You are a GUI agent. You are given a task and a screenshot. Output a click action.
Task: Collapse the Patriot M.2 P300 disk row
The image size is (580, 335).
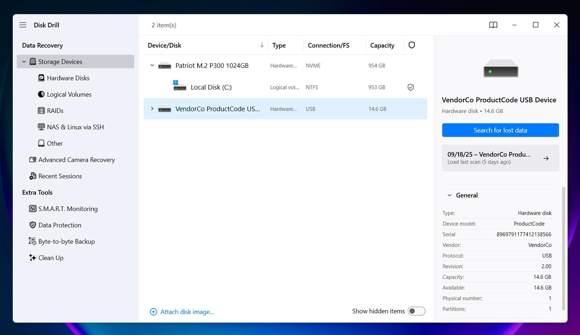tap(152, 65)
